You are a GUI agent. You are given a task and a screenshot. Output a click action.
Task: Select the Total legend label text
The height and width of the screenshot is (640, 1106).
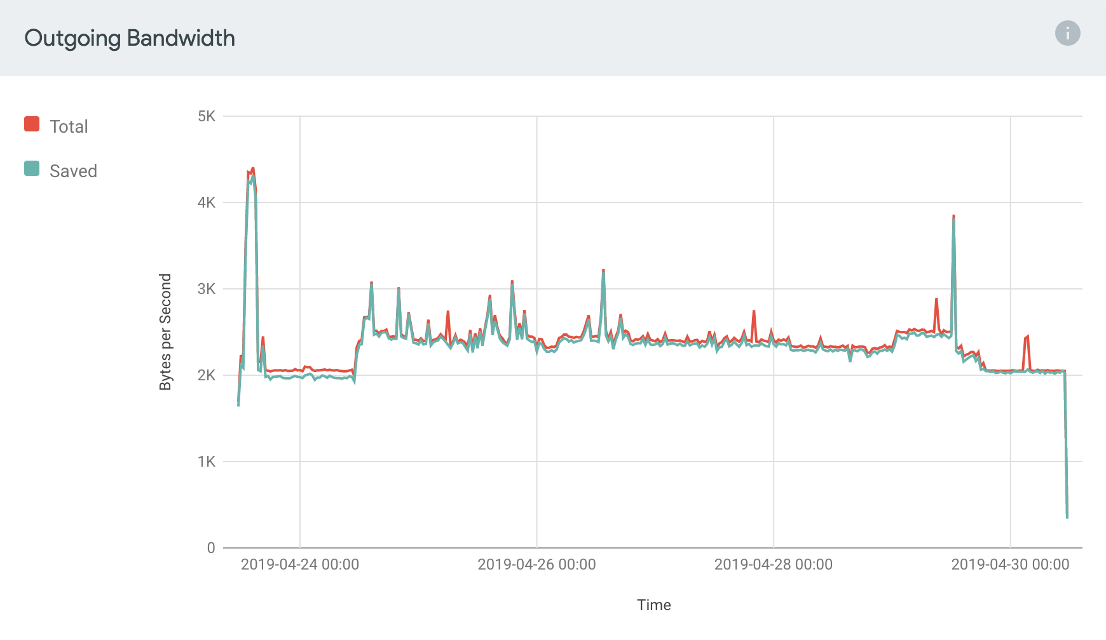pos(69,125)
